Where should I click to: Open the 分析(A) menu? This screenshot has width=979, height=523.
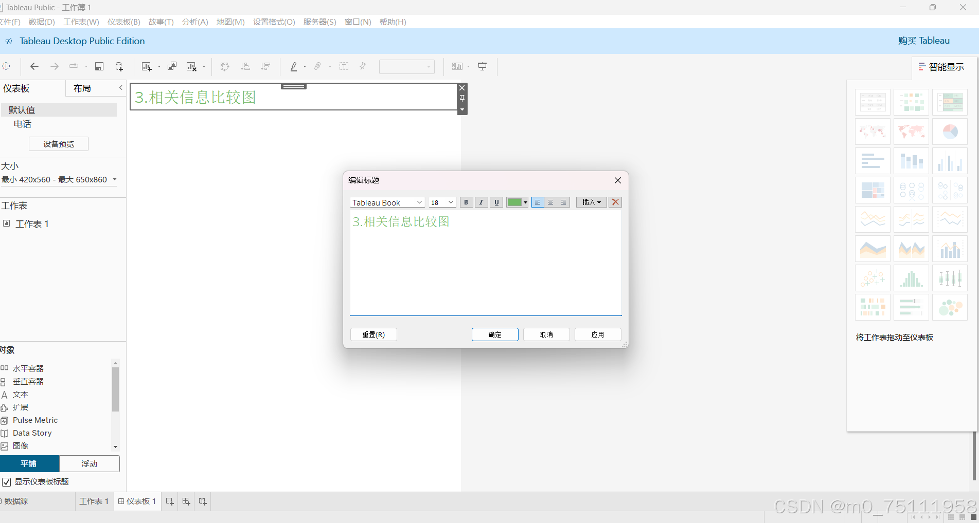[x=195, y=22]
